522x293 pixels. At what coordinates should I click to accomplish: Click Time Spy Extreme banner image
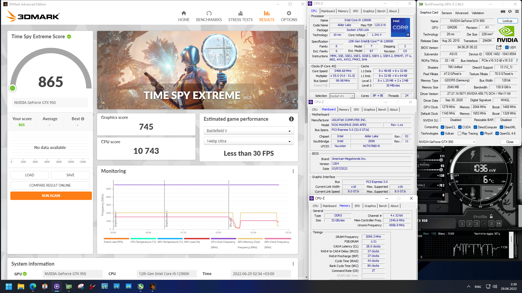coord(197,70)
